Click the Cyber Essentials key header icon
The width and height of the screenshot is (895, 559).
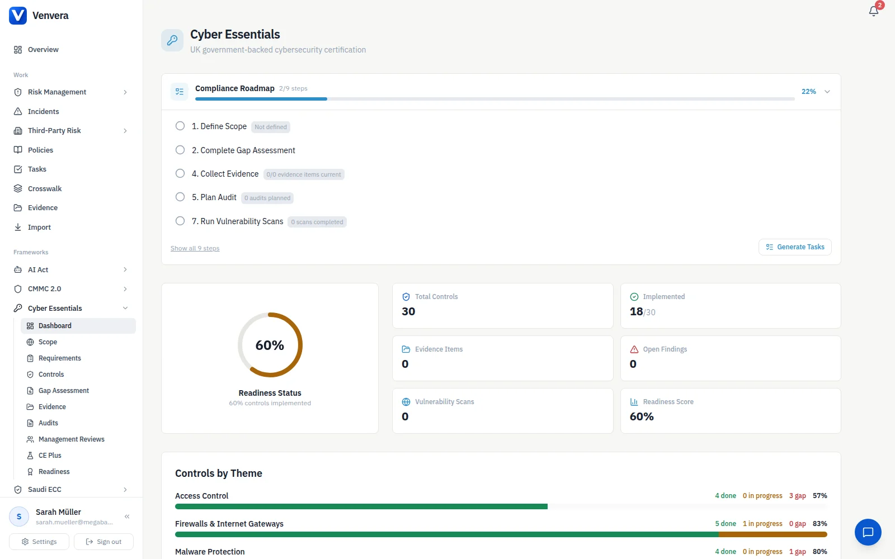coord(172,40)
